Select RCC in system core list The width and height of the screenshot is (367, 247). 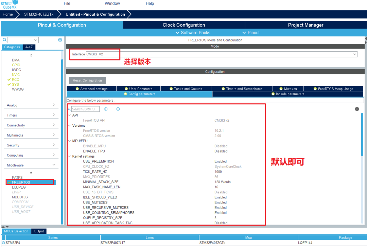(15, 80)
